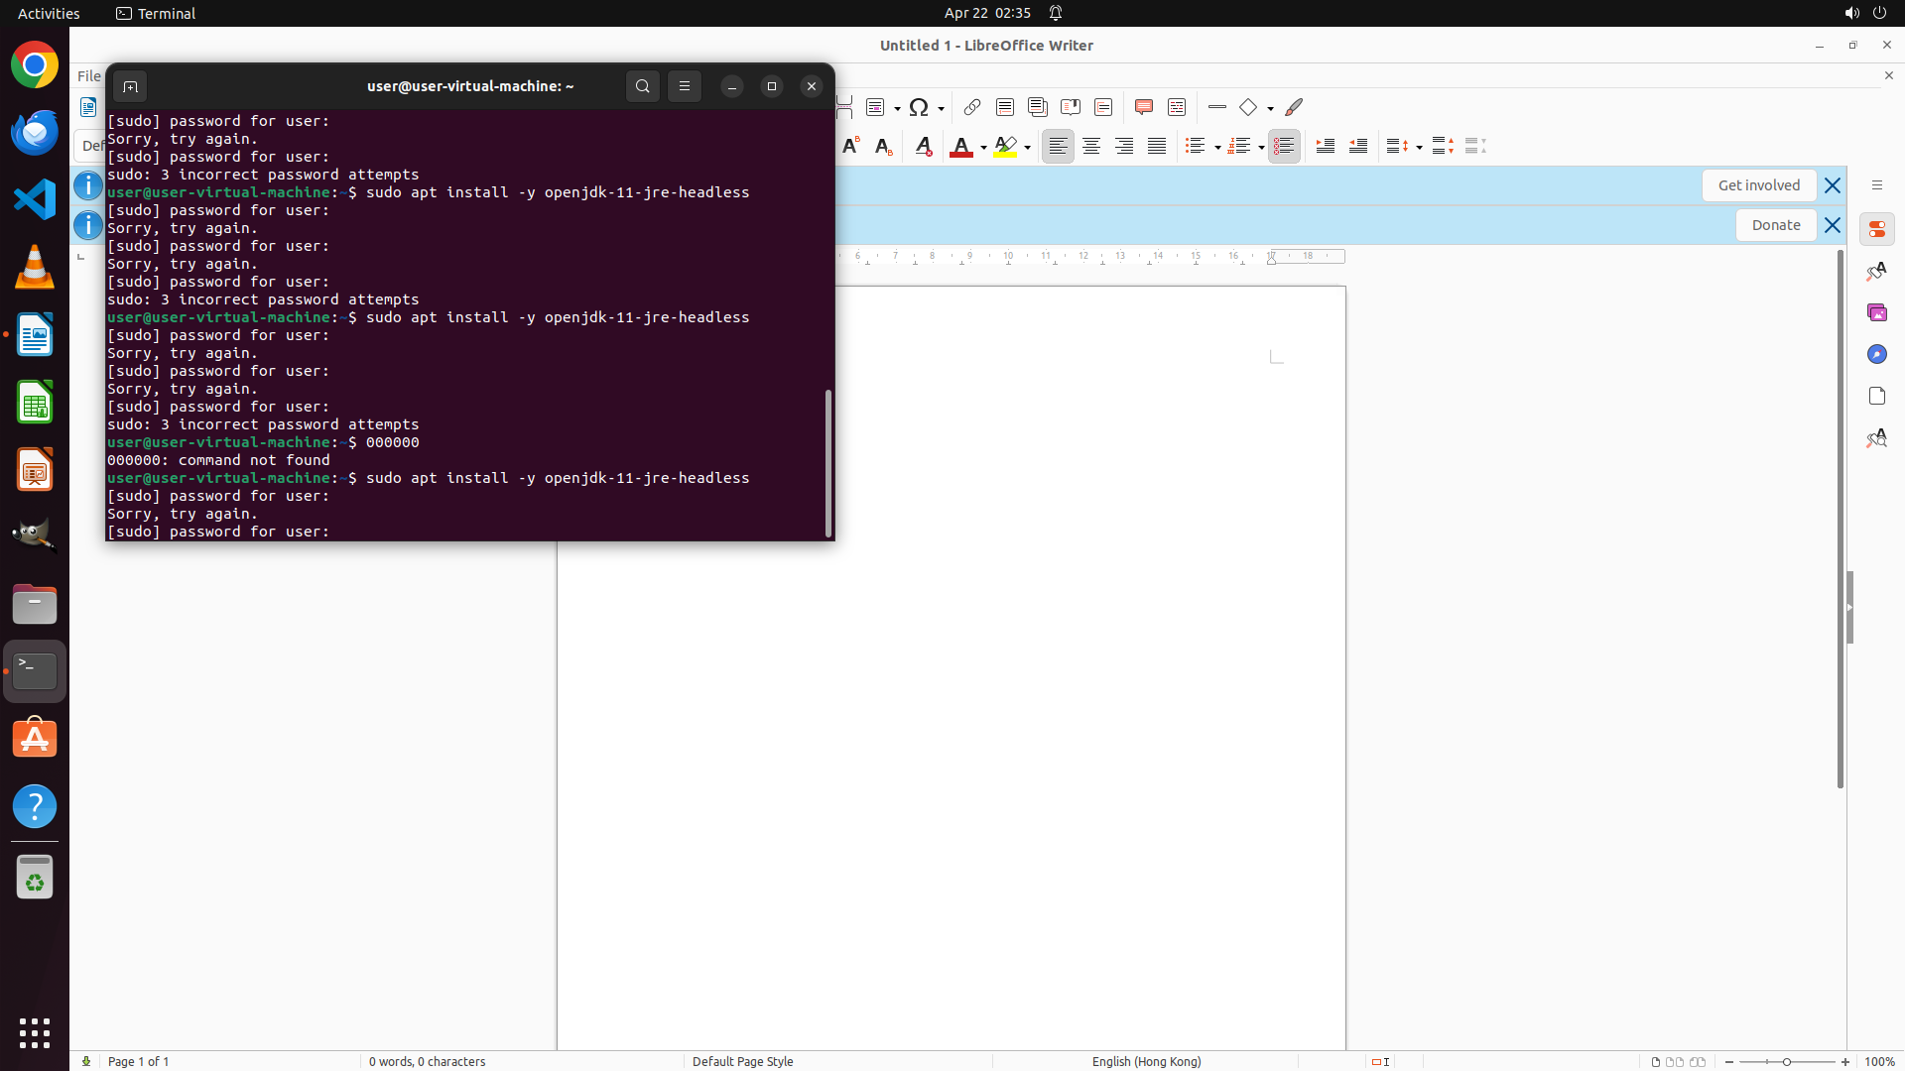The image size is (1905, 1071).
Task: Click the Get involved button
Action: (1758, 185)
